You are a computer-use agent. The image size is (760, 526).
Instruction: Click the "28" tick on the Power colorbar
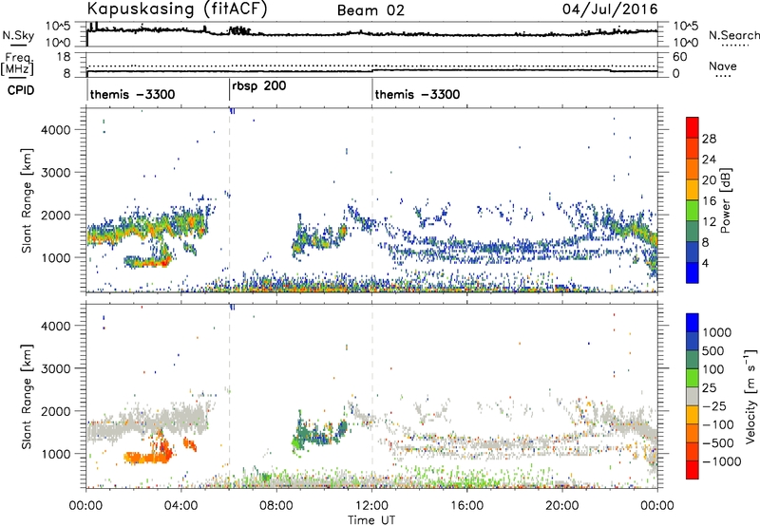point(709,139)
